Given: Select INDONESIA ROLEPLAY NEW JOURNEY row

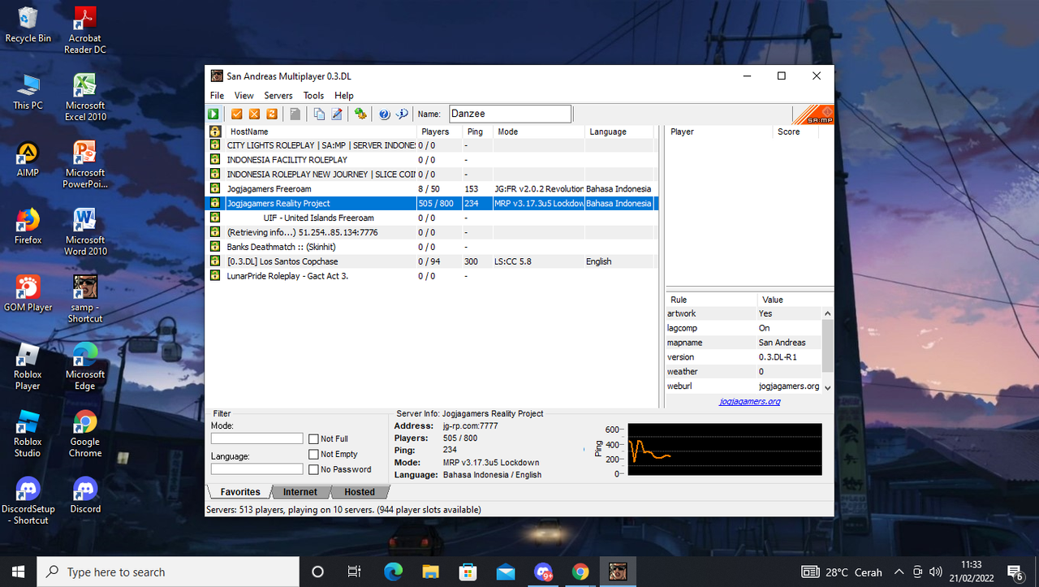Looking at the screenshot, I should [x=431, y=175].
